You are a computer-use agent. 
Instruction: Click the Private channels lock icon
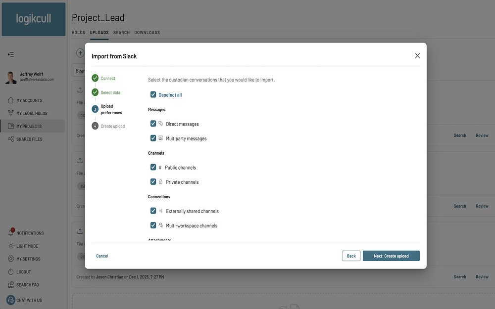point(161,181)
